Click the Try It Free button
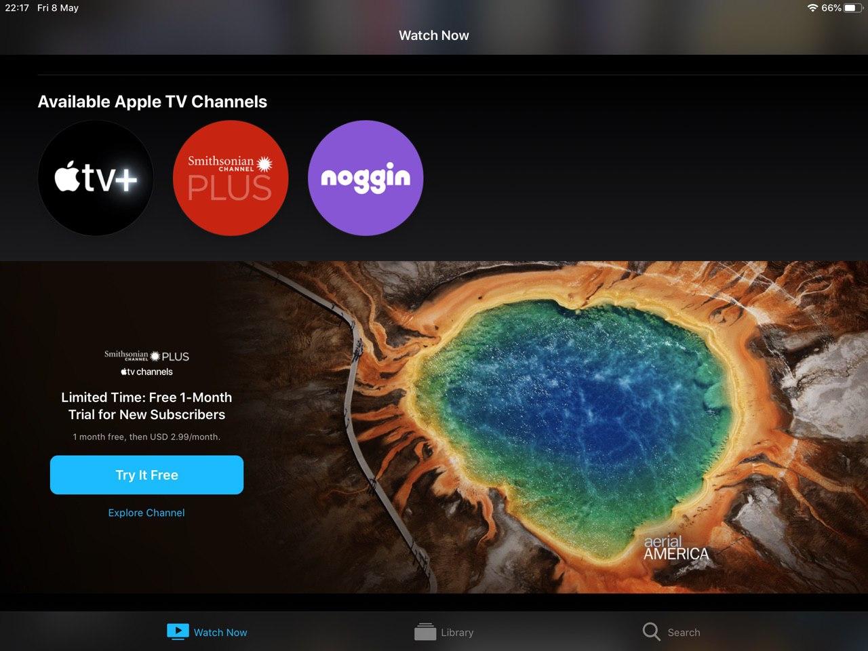 (x=146, y=475)
